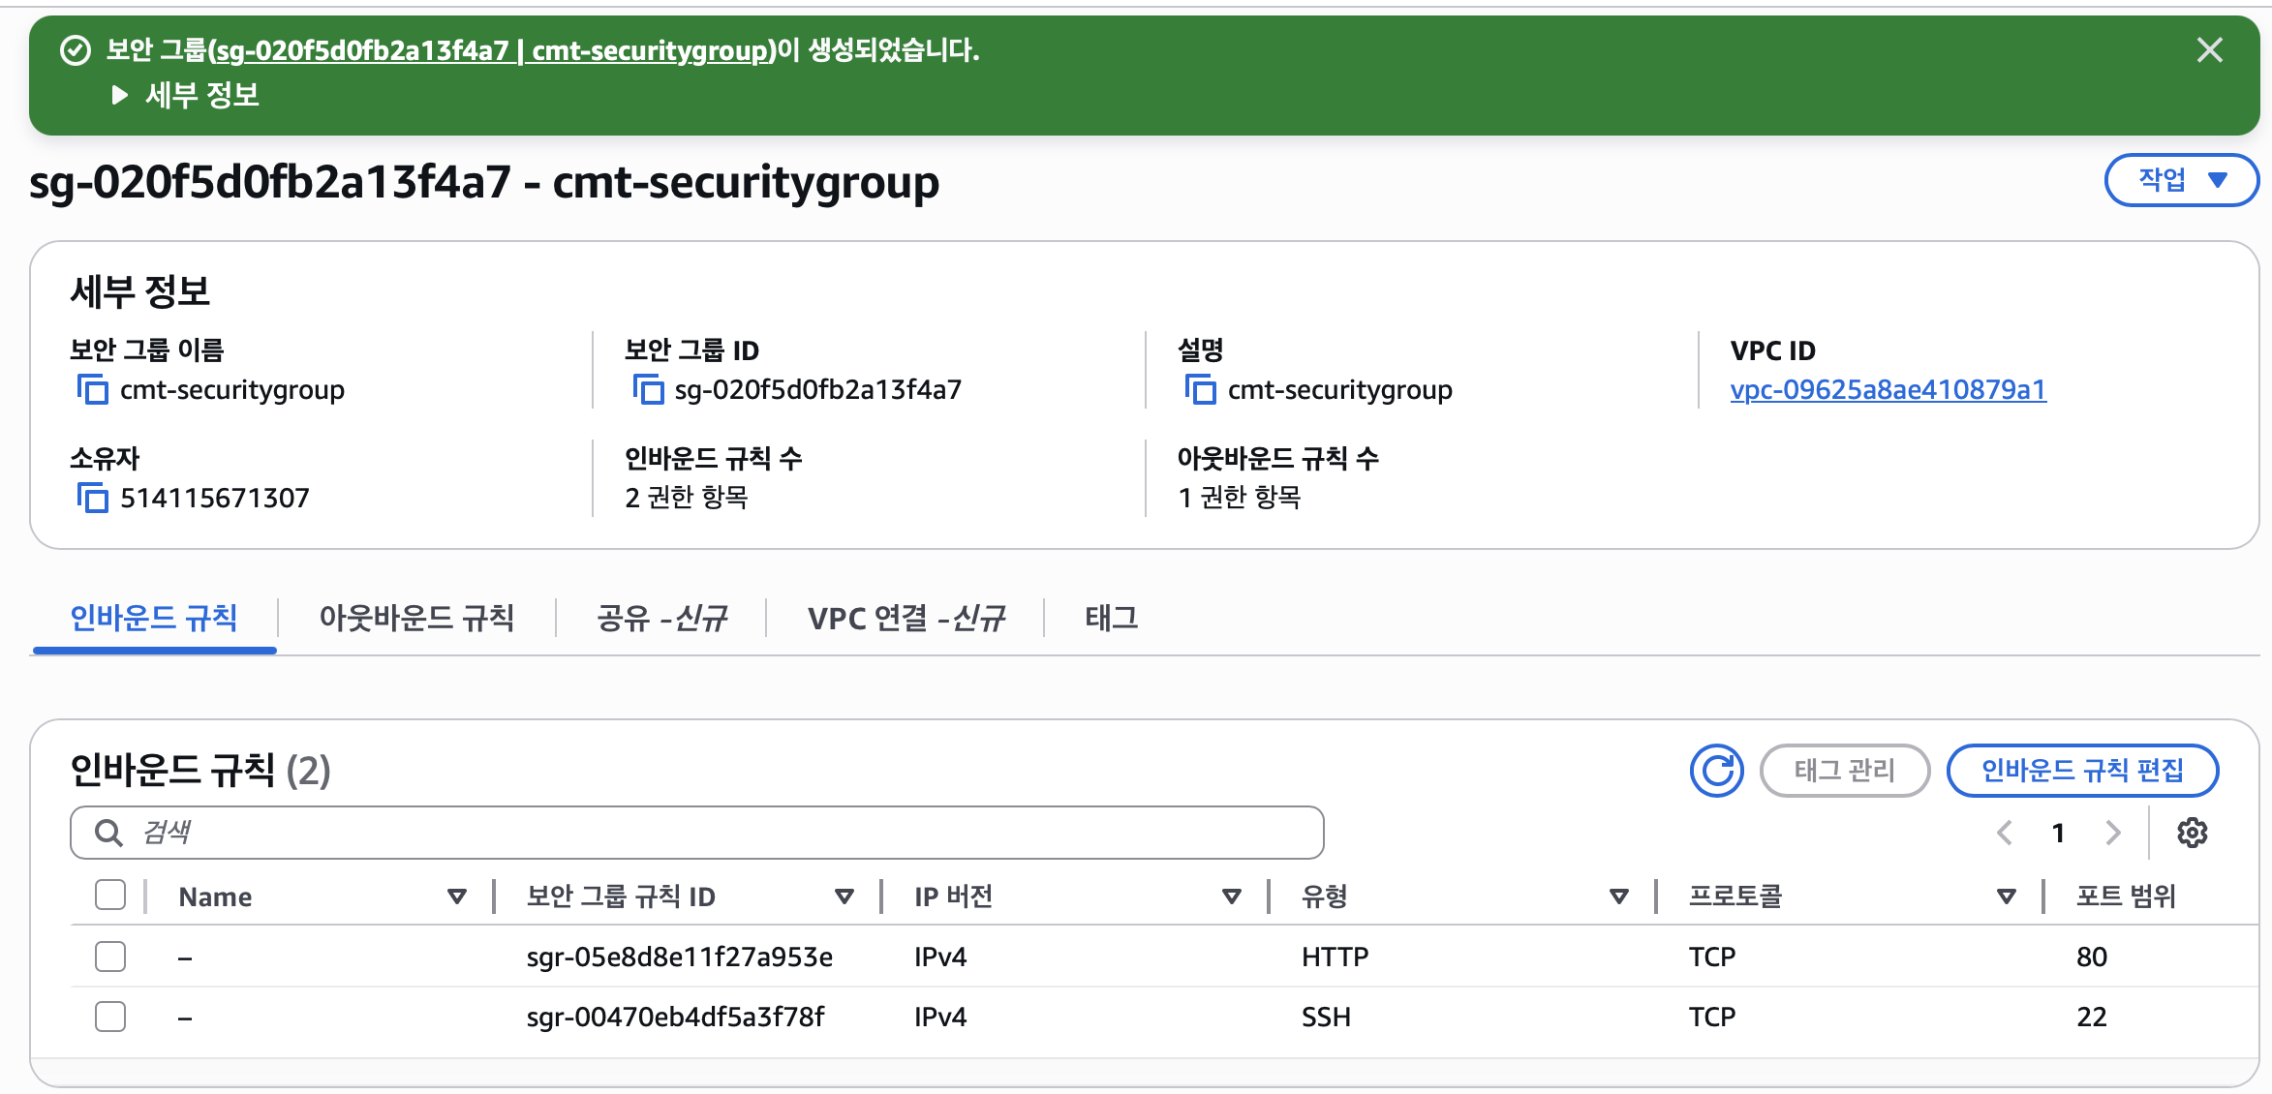Check the HTTP rule row checkbox
This screenshot has width=2272, height=1094.
(x=110, y=957)
